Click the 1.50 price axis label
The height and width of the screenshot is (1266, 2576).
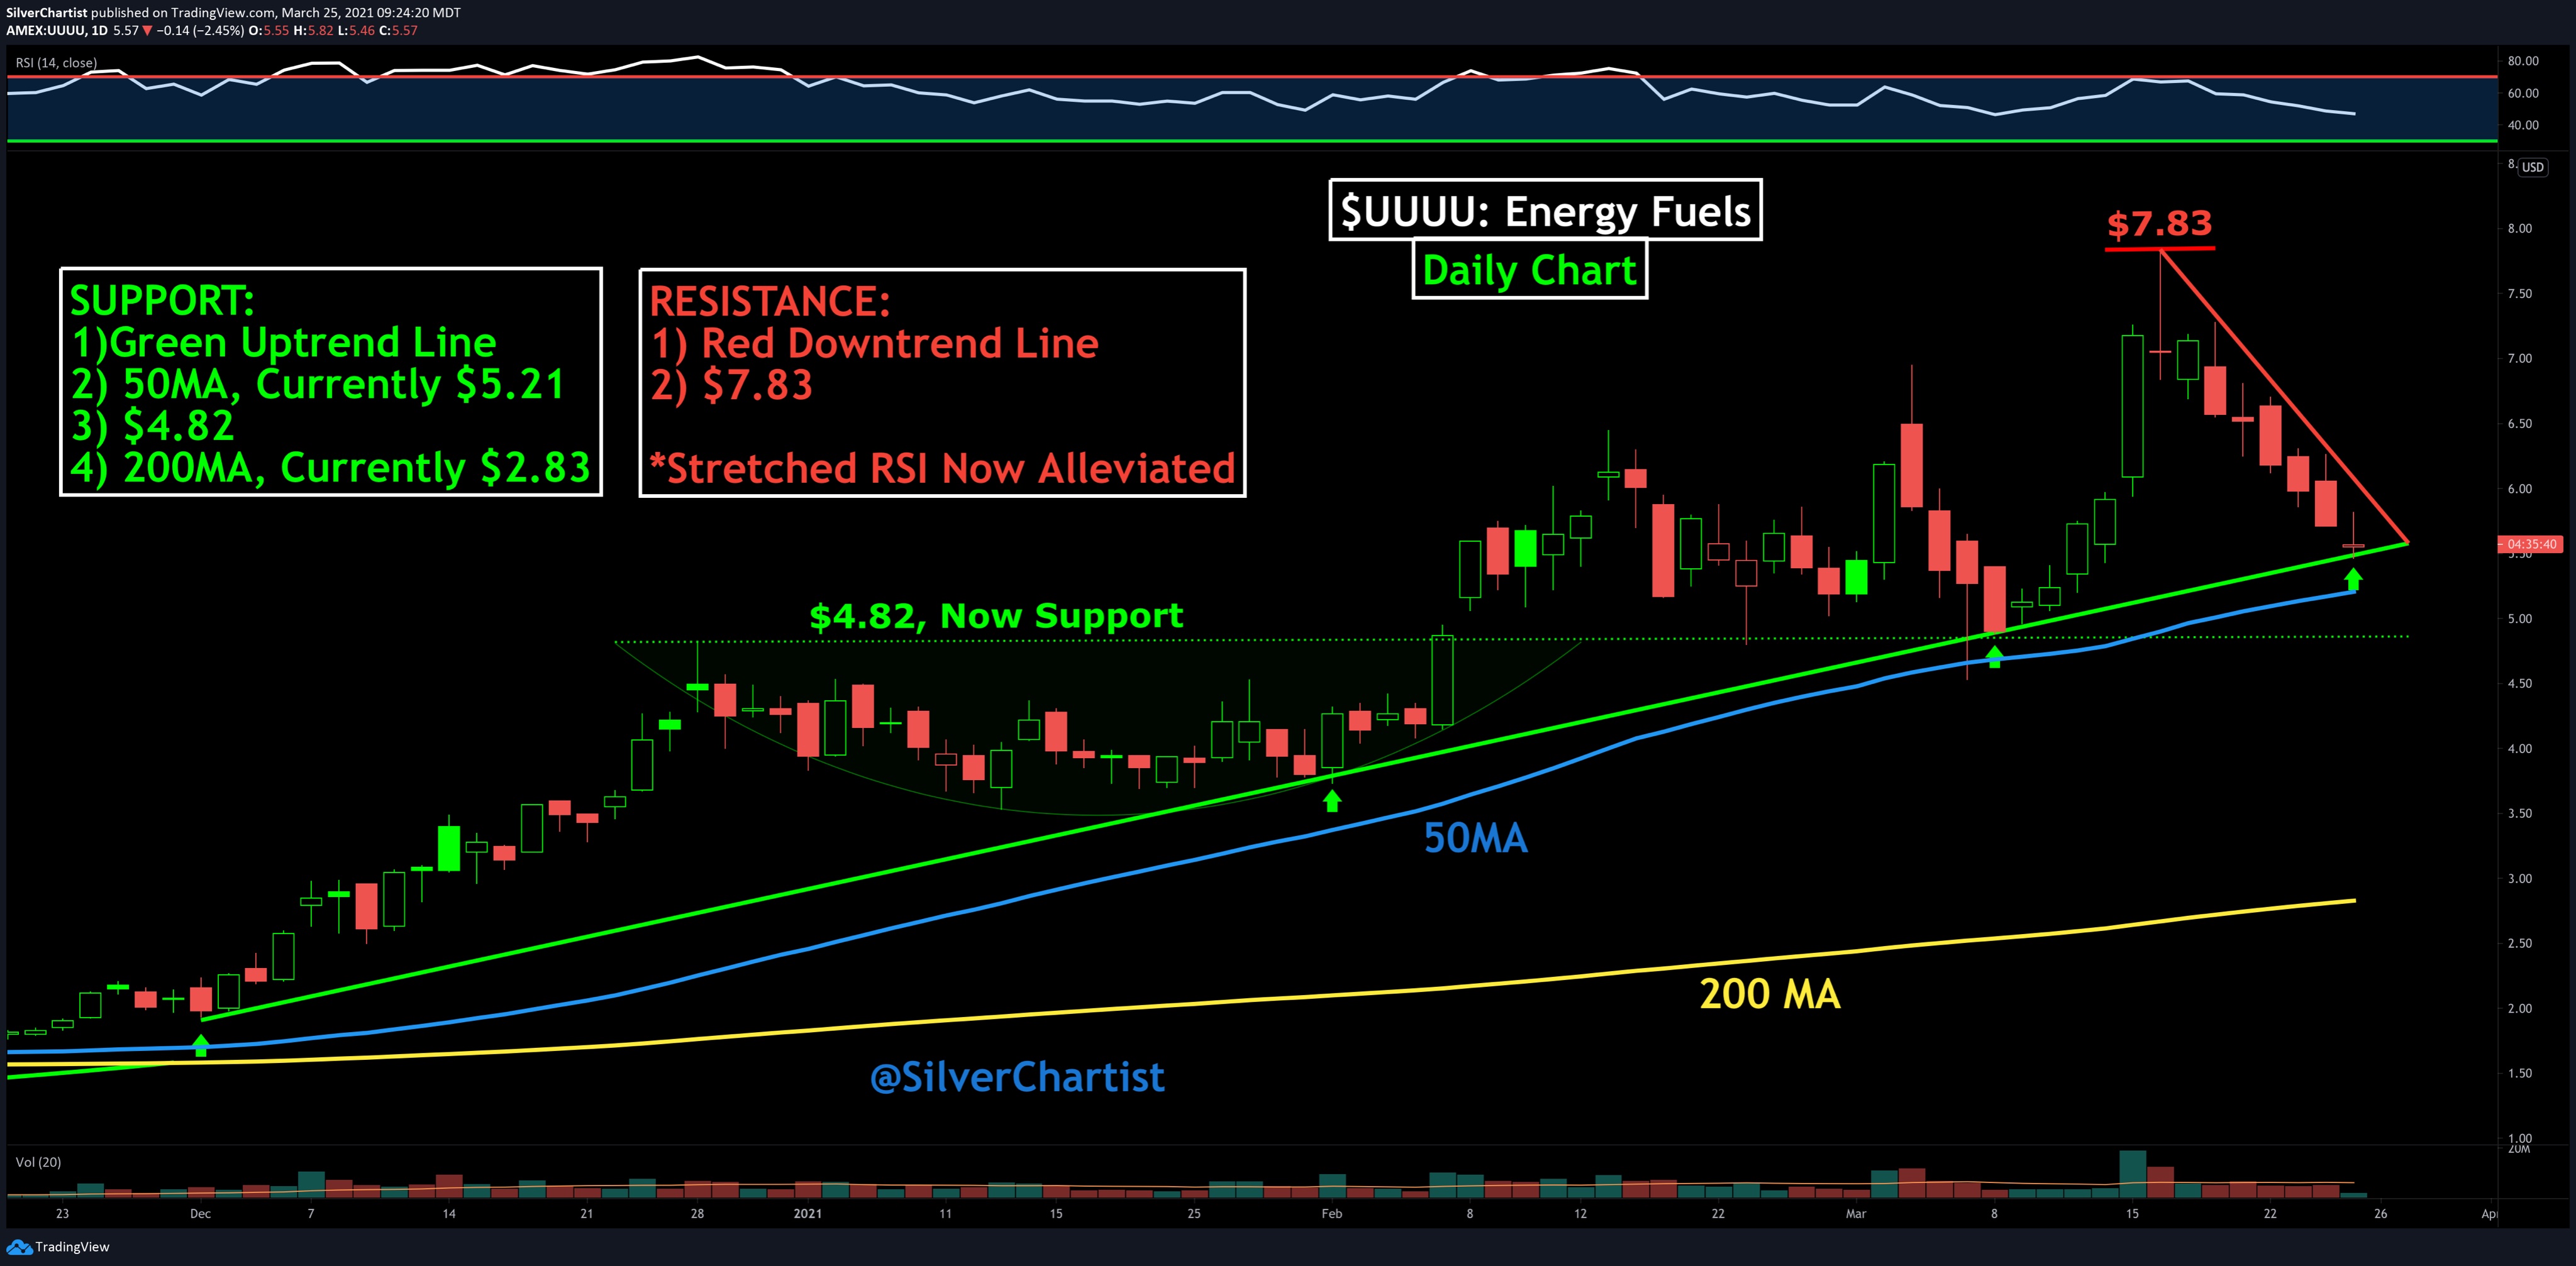pyautogui.click(x=2520, y=1073)
